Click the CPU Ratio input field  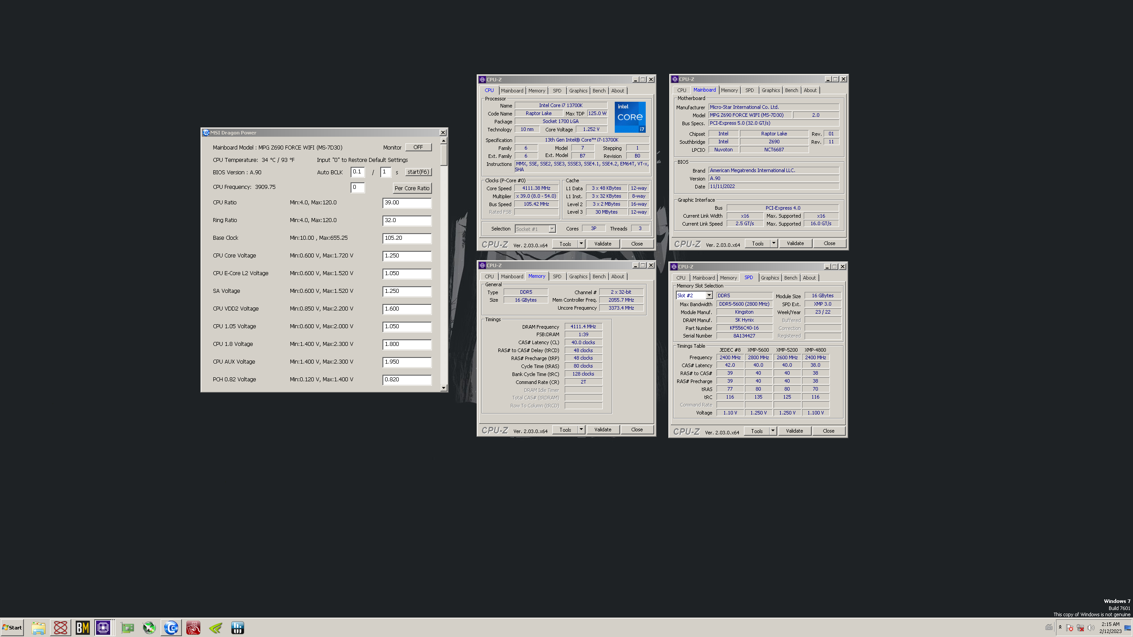tap(407, 203)
